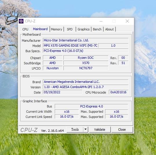Click BIOS brand American Megatrends International LLC.
156x155 pixels.
(x=86, y=82)
